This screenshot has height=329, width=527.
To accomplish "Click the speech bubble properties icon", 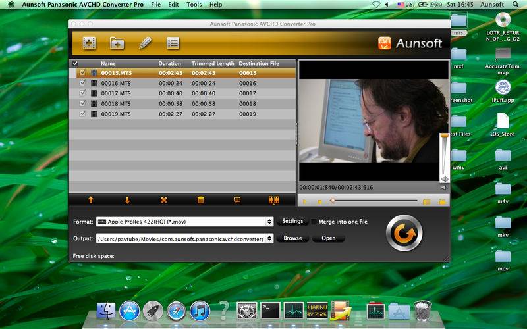I will (237, 200).
